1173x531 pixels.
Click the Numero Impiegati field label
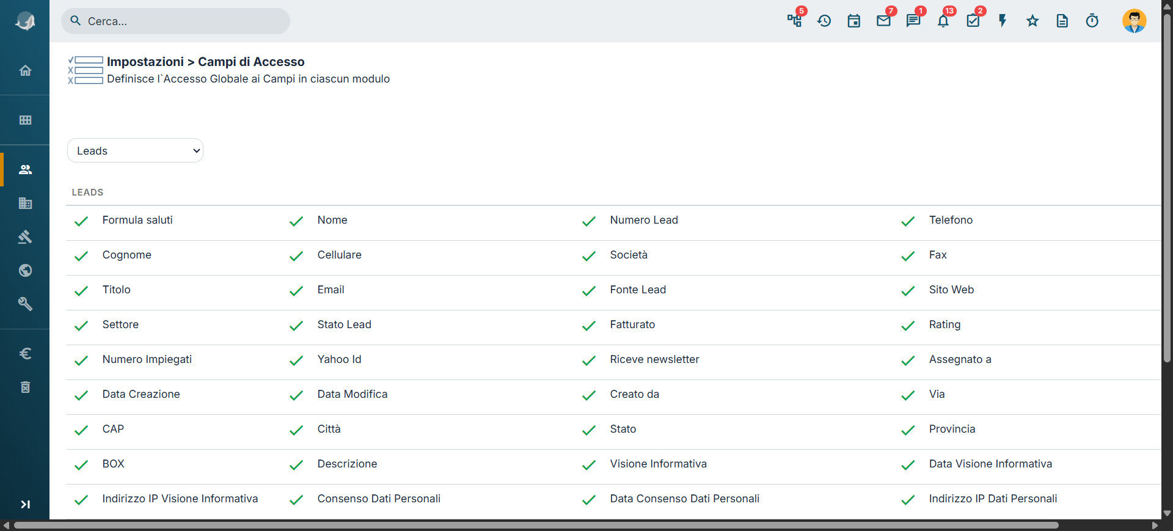pos(147,359)
